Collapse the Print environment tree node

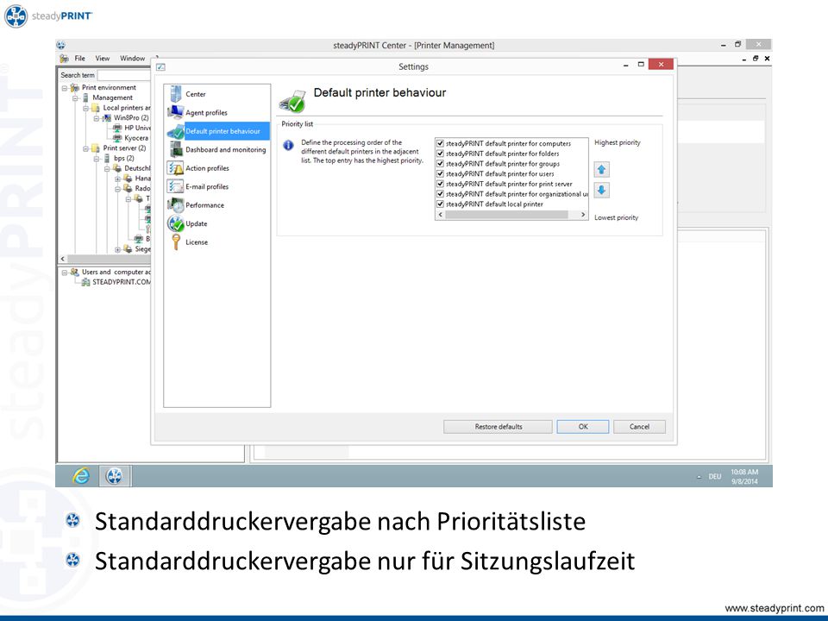(x=65, y=88)
